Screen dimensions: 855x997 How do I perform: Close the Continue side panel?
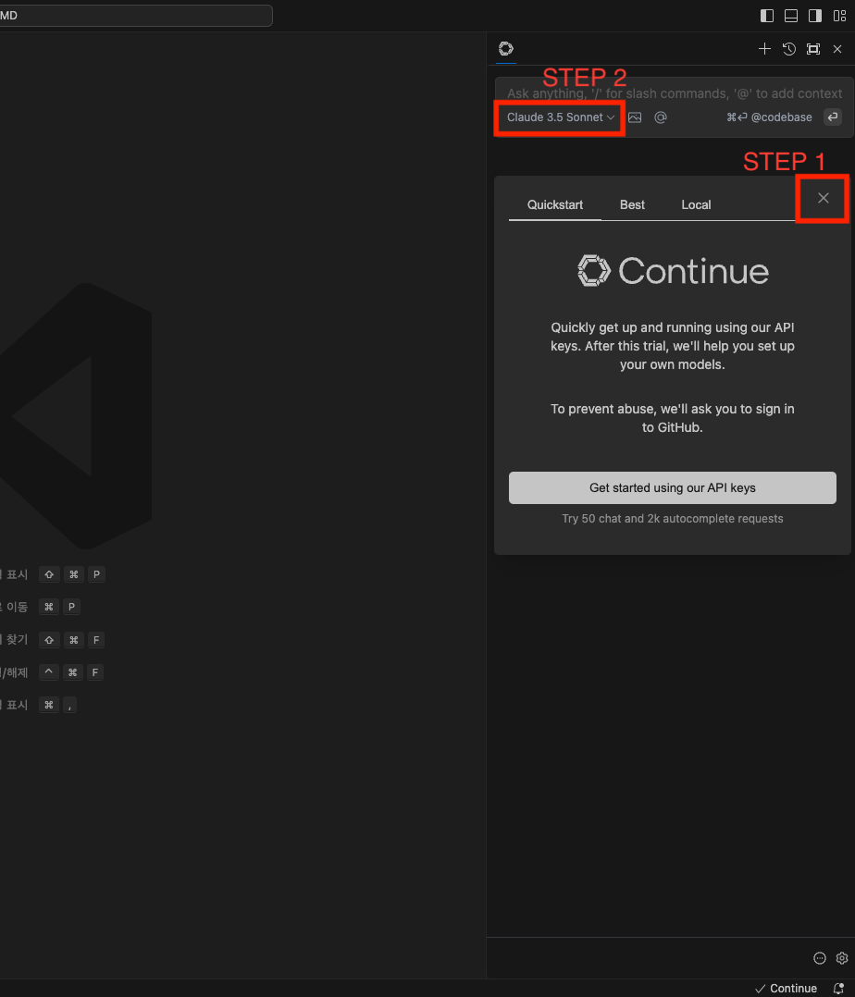click(837, 49)
